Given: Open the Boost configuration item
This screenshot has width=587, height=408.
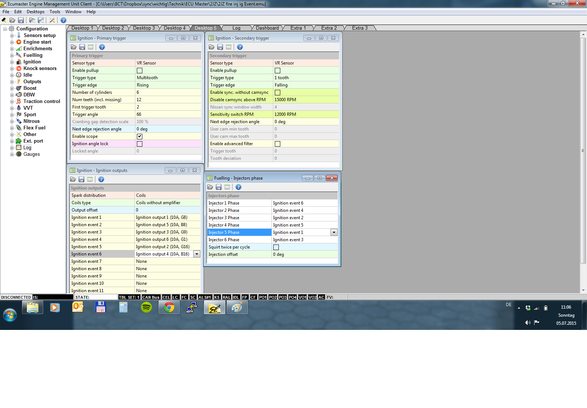Looking at the screenshot, I should [30, 88].
